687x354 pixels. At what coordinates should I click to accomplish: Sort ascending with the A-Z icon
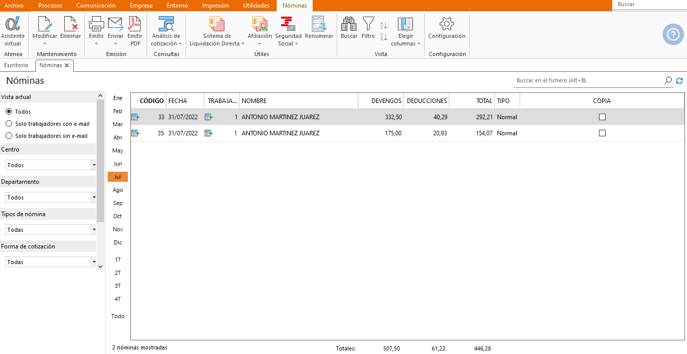click(x=384, y=25)
